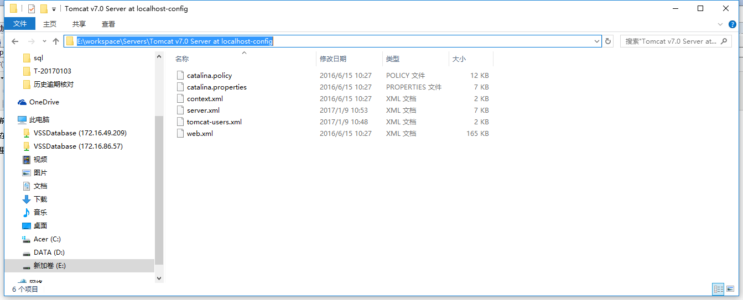This screenshot has width=743, height=300.
Task: Open the 桌面 folder
Action: click(x=40, y=226)
